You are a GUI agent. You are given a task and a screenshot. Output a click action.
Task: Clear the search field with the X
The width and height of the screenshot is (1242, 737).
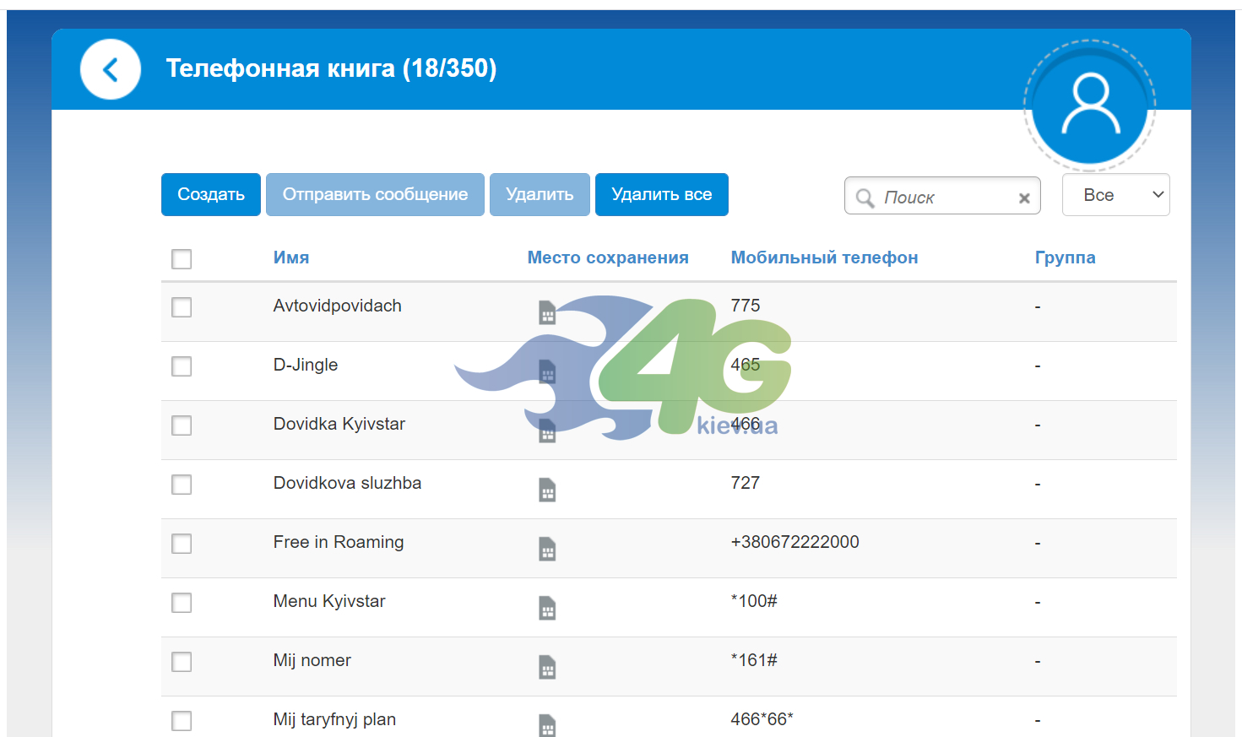(x=1024, y=198)
